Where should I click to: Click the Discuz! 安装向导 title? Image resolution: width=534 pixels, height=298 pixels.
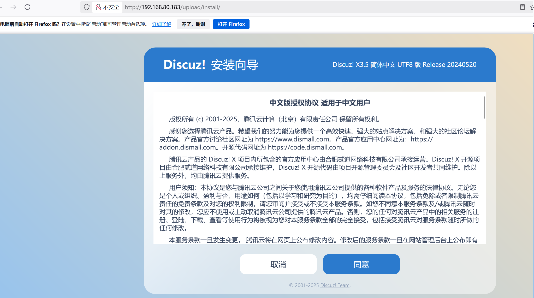click(211, 65)
